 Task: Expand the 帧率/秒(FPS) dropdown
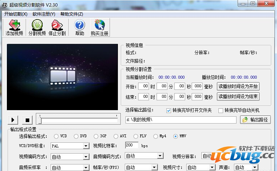154,167
